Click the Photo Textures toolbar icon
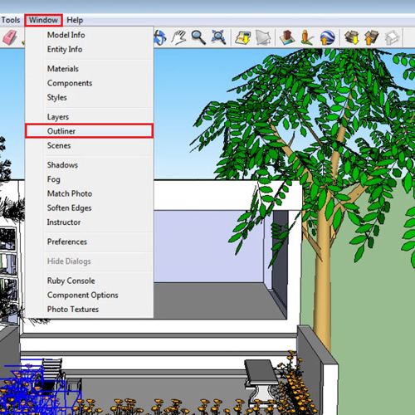This screenshot has width=415, height=415. coord(307,37)
